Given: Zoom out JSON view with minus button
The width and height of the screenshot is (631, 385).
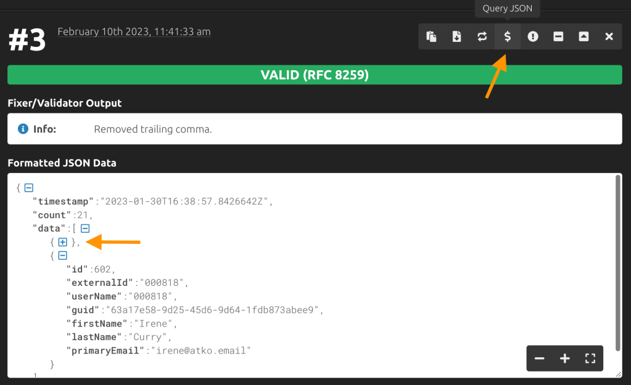Looking at the screenshot, I should (x=540, y=359).
